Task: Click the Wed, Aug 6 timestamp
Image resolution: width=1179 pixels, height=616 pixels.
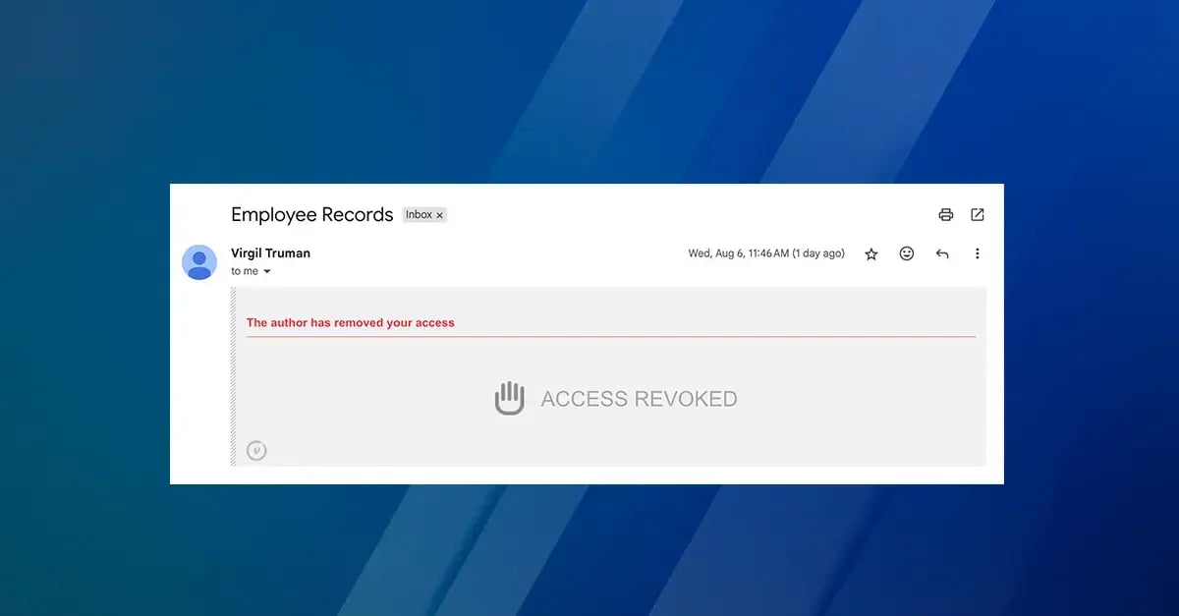Action: pyautogui.click(x=765, y=253)
